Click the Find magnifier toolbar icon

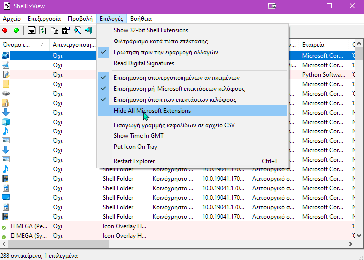[x=78, y=30]
